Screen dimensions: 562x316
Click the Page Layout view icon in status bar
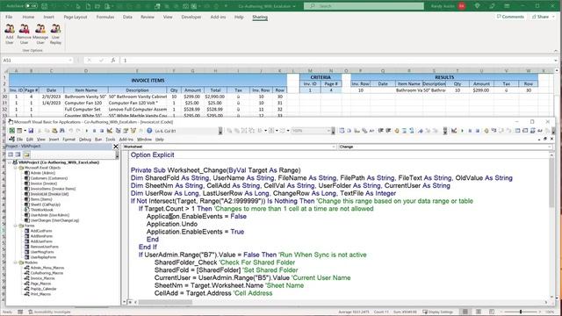(479, 312)
